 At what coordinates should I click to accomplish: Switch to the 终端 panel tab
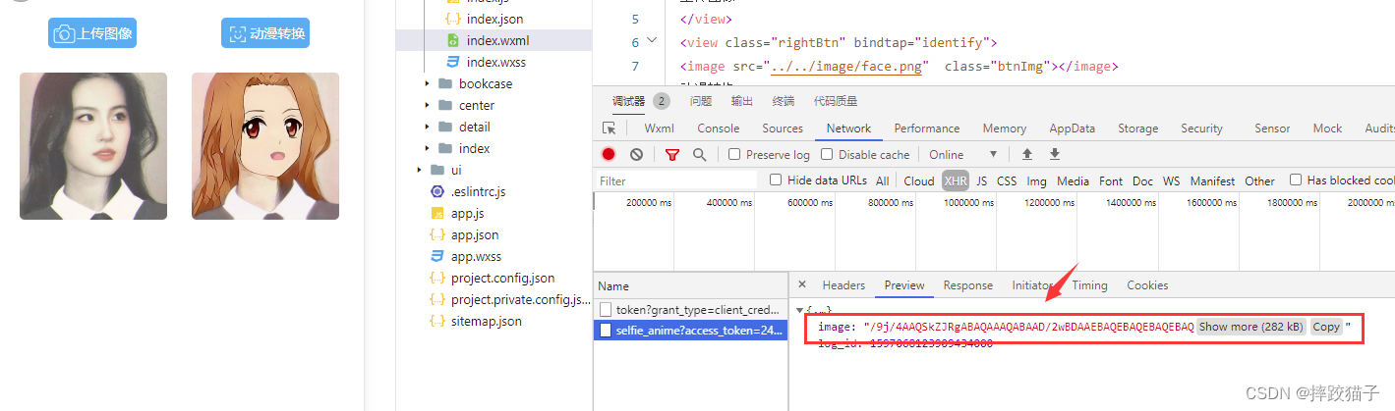click(784, 101)
